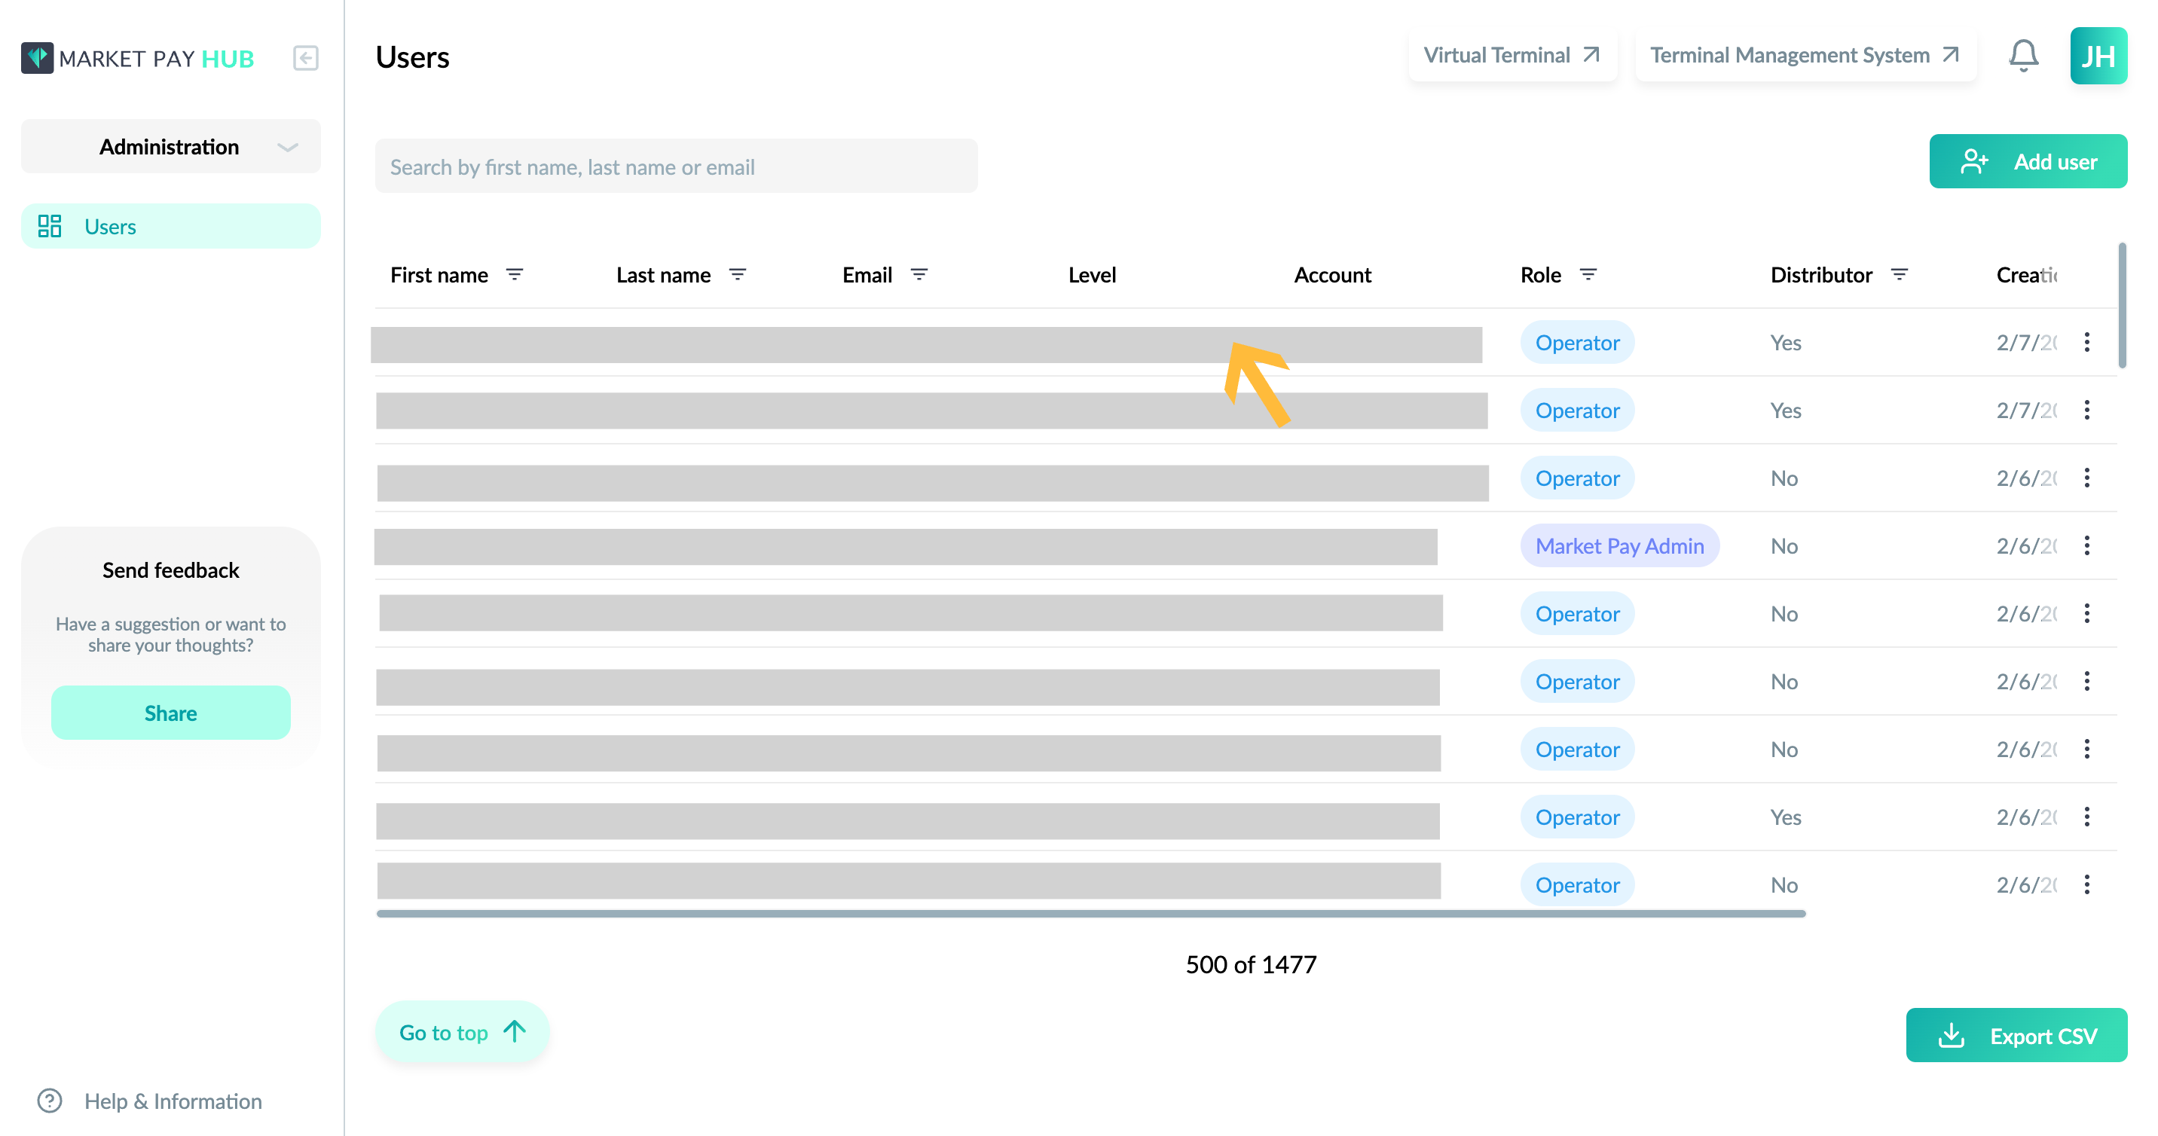Collapse the sidebar with the arrow icon
Screen dimensions: 2158x1136
point(306,58)
